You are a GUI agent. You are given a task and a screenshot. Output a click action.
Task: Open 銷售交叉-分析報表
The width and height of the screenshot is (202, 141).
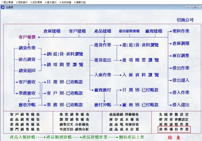(x=74, y=124)
